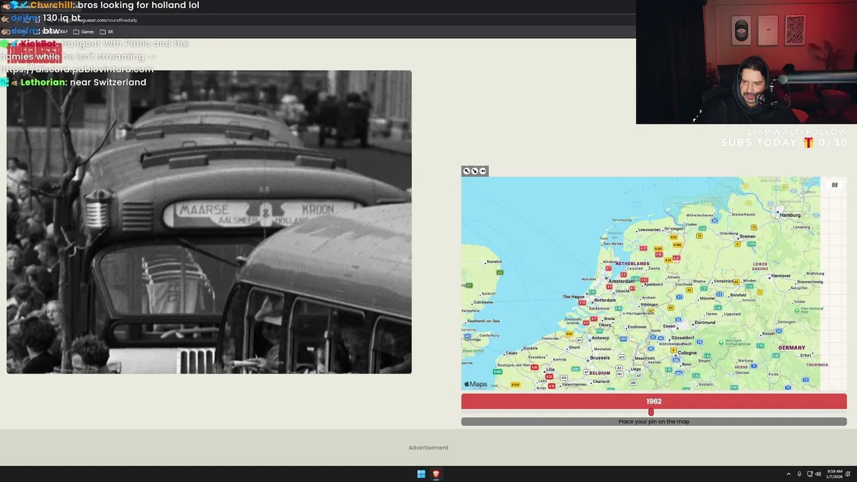The height and width of the screenshot is (482, 857).
Task: Click the 'Place your pin on the map' button
Action: point(653,422)
